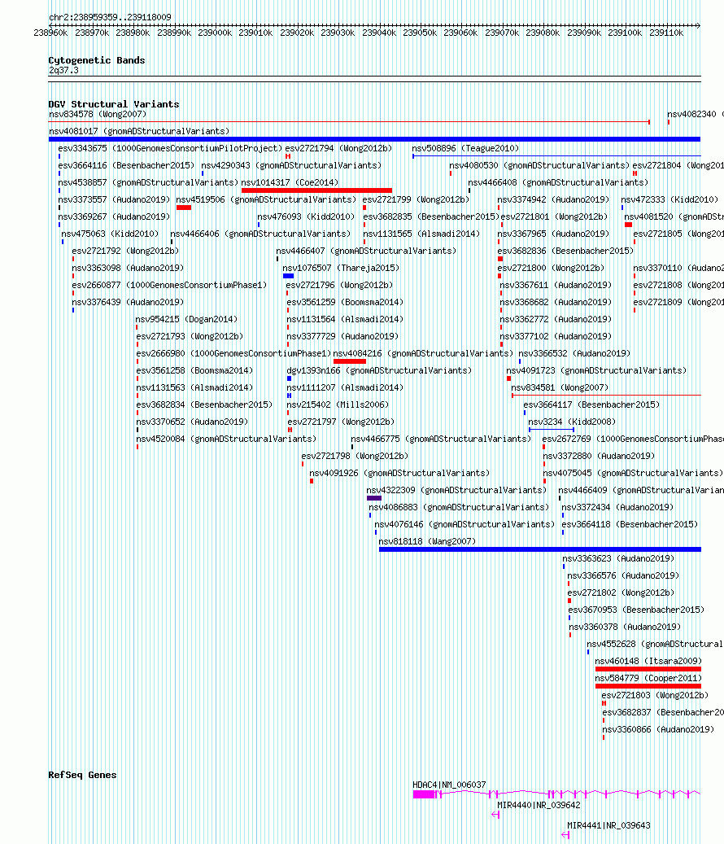Click the MIR4440|NR_039642 gene label

539,805
